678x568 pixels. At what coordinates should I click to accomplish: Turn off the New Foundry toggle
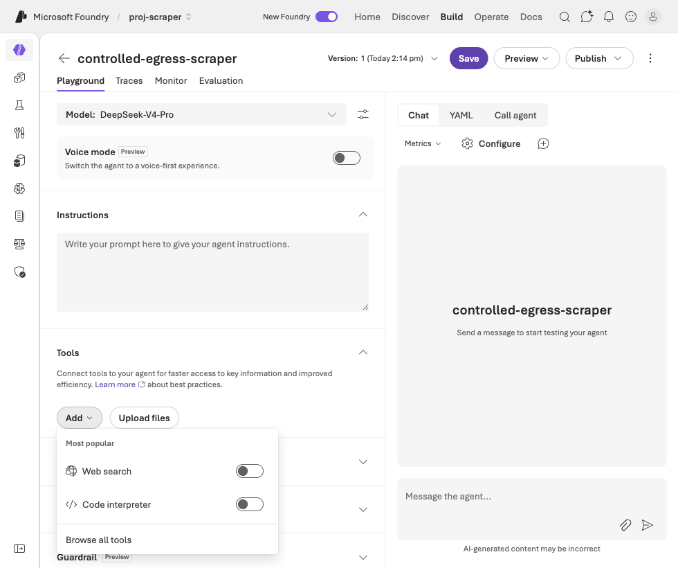coord(327,17)
